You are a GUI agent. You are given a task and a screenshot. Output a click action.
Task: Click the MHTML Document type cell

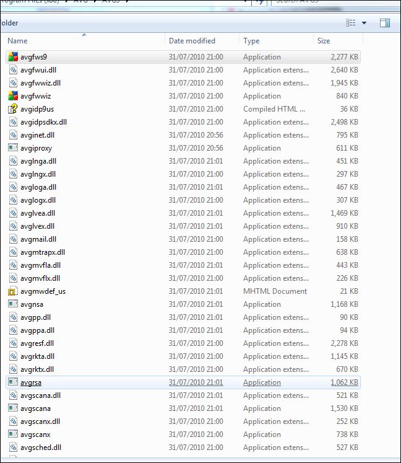[275, 291]
